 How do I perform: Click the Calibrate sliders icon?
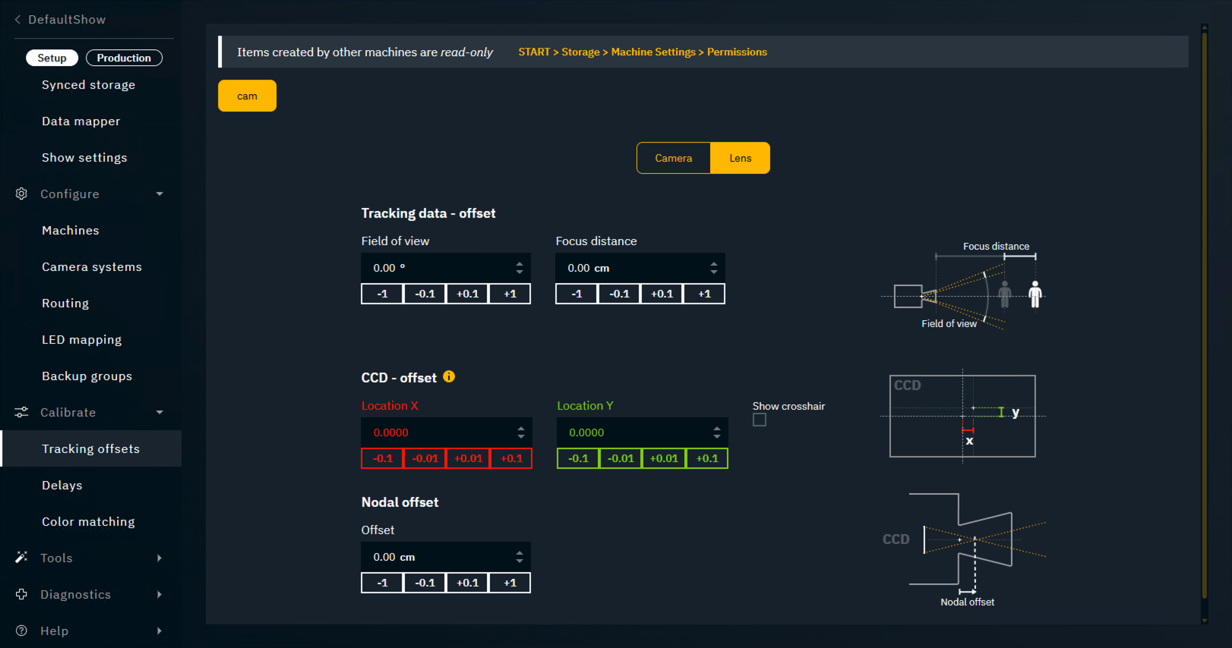[21, 412]
